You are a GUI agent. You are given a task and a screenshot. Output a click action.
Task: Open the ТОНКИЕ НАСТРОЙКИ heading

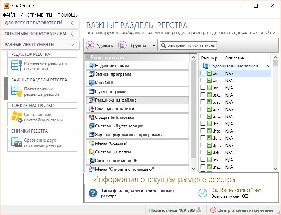point(33,106)
